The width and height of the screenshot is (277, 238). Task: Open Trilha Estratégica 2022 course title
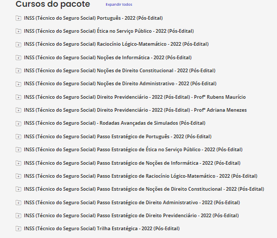[102, 229]
